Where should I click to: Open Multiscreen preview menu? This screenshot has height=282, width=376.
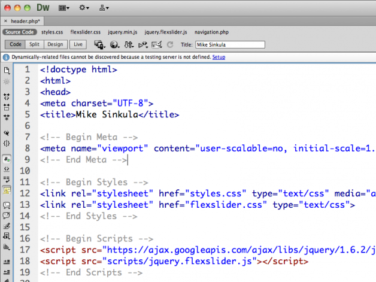click(99, 44)
